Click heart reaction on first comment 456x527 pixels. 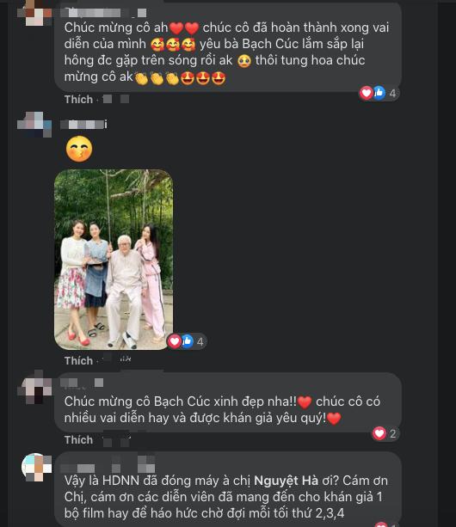click(367, 93)
